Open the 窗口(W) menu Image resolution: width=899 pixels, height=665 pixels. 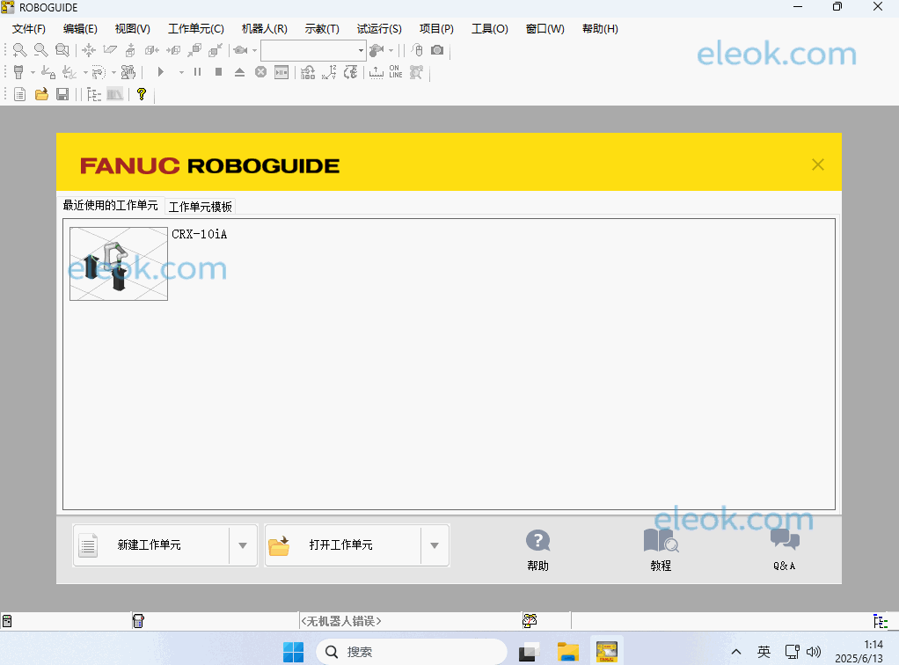[x=545, y=29]
